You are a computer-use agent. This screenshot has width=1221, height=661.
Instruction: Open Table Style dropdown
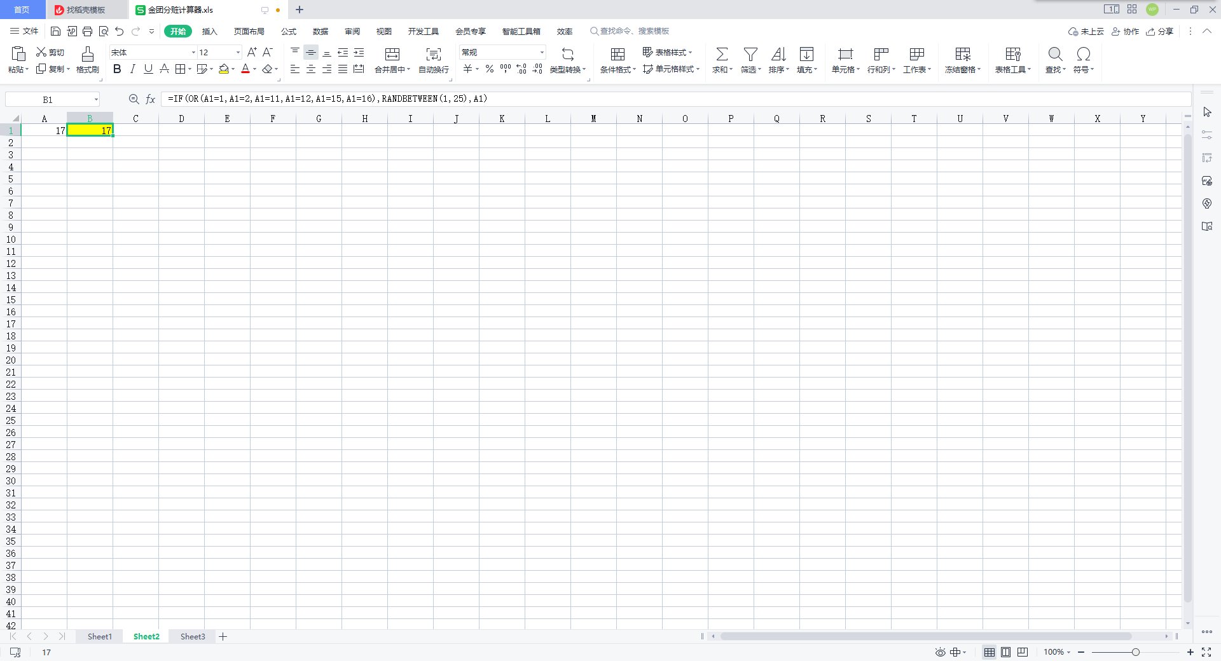click(x=667, y=52)
